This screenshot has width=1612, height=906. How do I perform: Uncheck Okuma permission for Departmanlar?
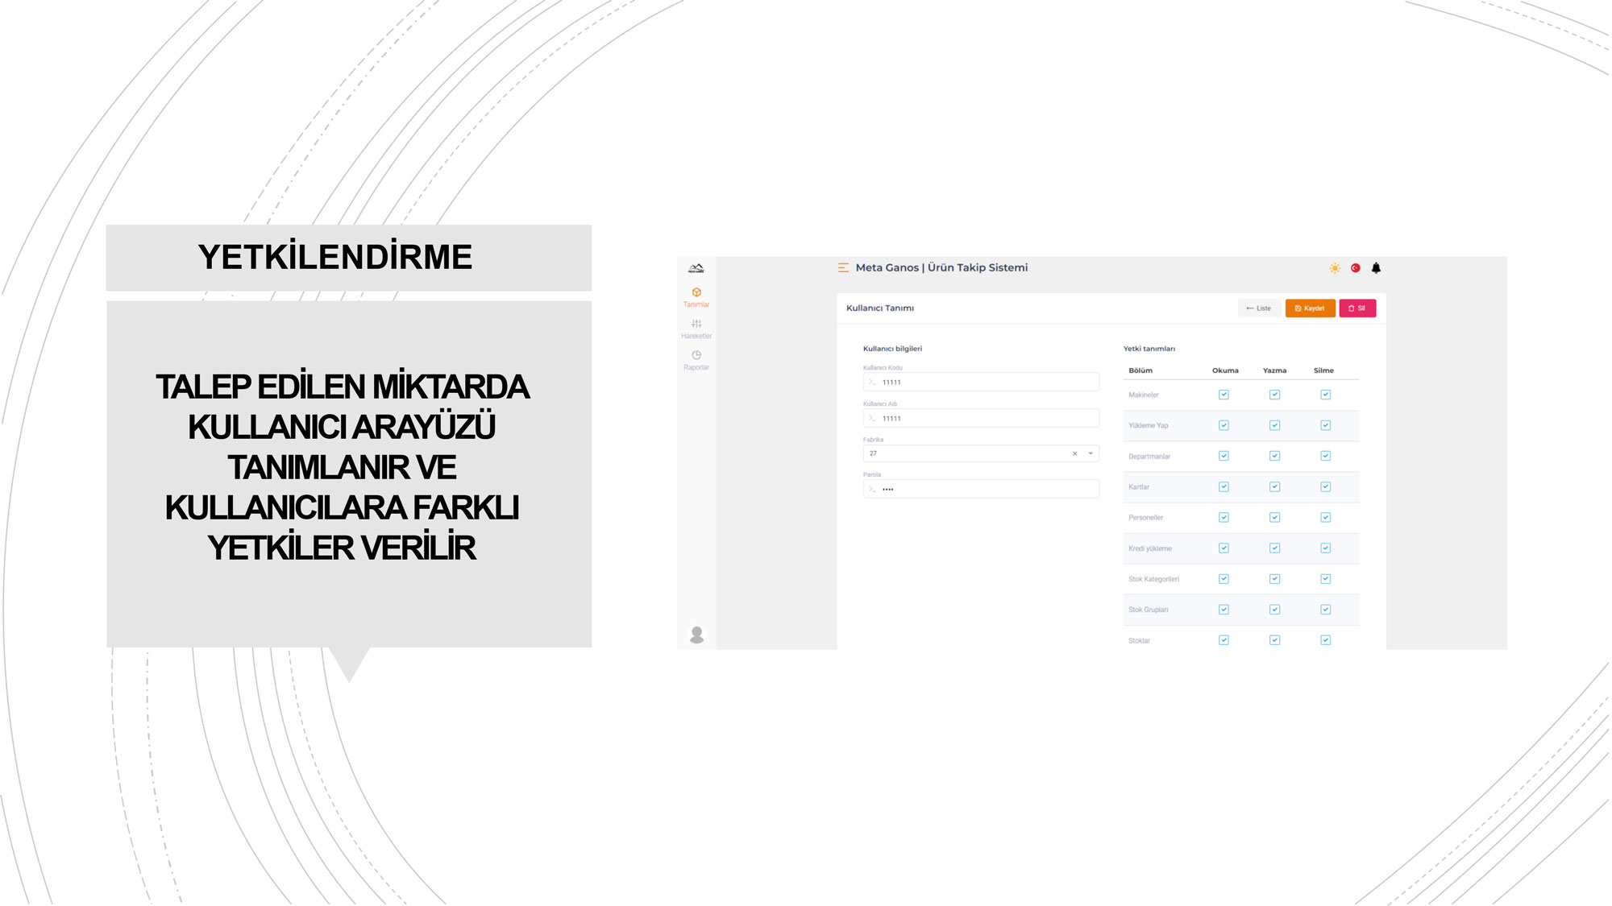[1224, 456]
